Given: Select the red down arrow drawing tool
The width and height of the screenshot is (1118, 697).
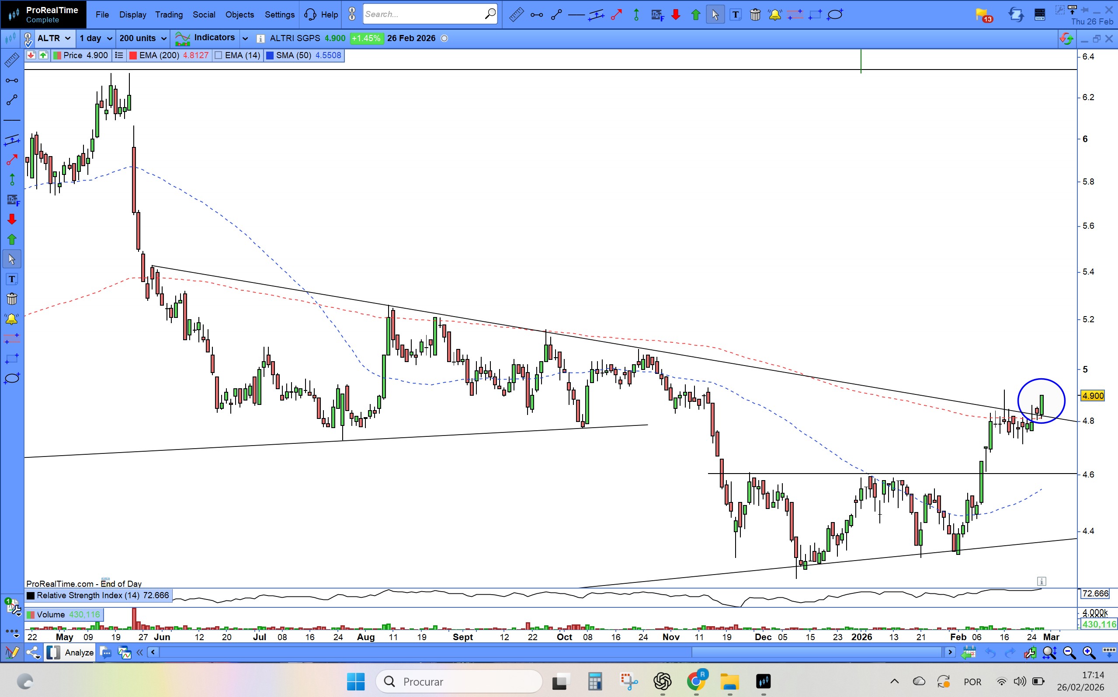Looking at the screenshot, I should pyautogui.click(x=11, y=220).
